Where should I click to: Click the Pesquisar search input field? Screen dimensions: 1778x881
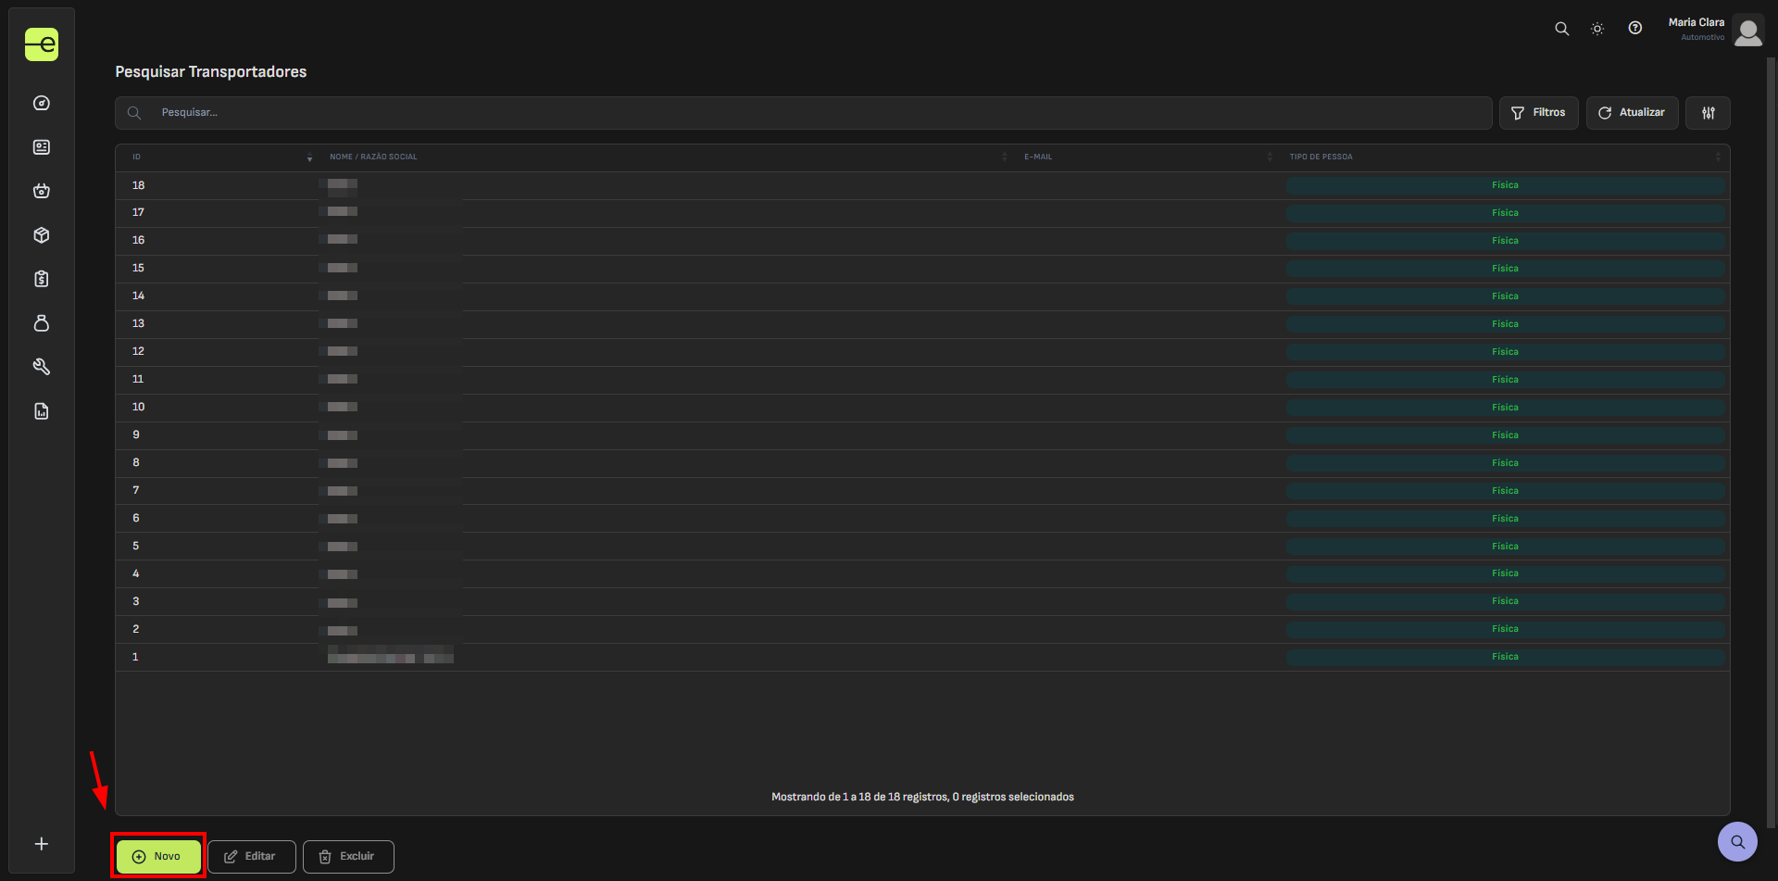pyautogui.click(x=815, y=113)
